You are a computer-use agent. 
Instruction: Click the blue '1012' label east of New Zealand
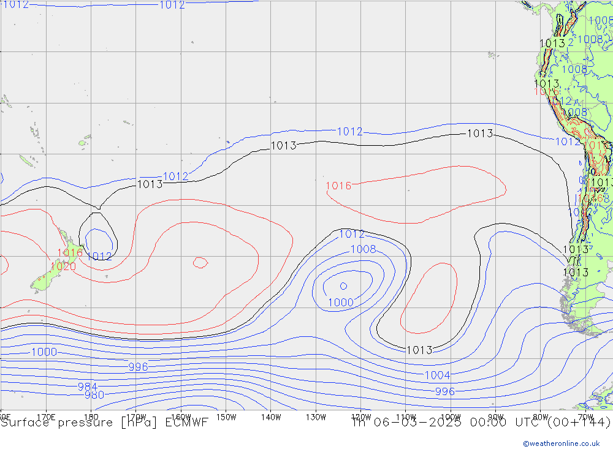pyautogui.click(x=99, y=256)
